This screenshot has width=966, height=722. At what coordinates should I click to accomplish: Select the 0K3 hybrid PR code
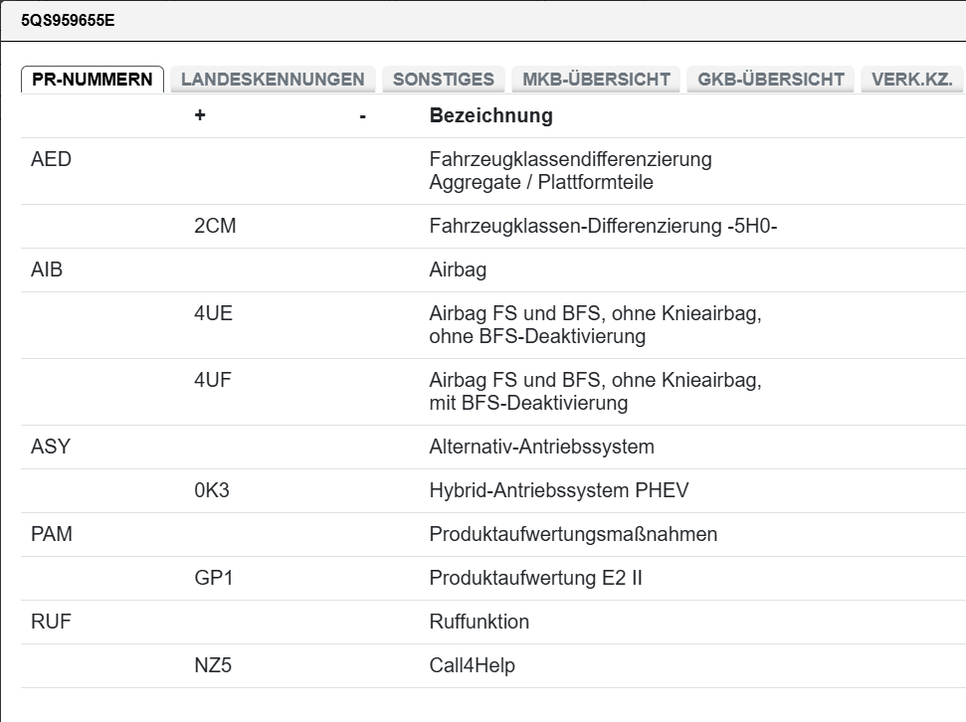point(214,490)
